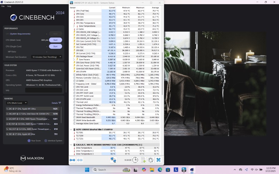Click Cinebench ranking list scrollbar

pos(61,115)
